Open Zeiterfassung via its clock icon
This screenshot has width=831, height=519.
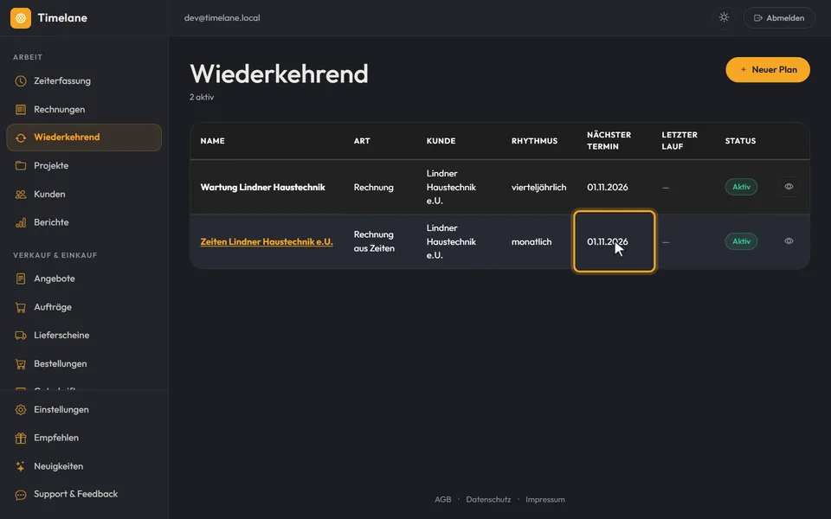point(21,81)
